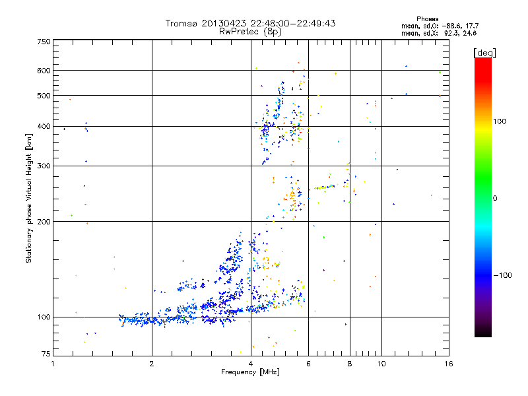Click the y-axis tick label '750'

click(x=44, y=42)
